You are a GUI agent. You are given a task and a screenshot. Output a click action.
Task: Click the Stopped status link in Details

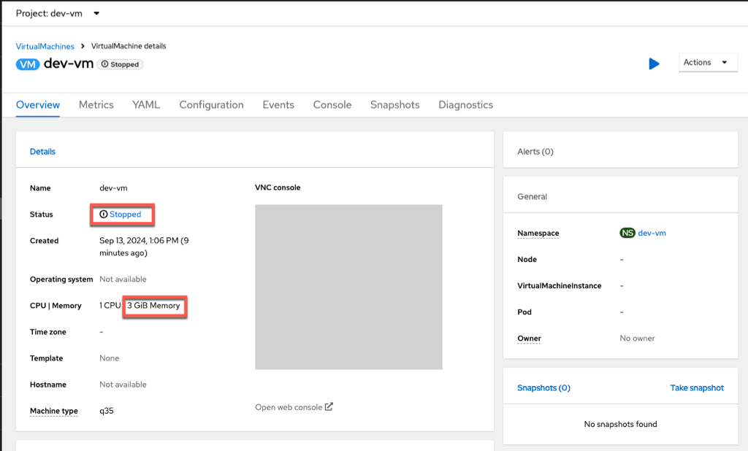coord(126,214)
